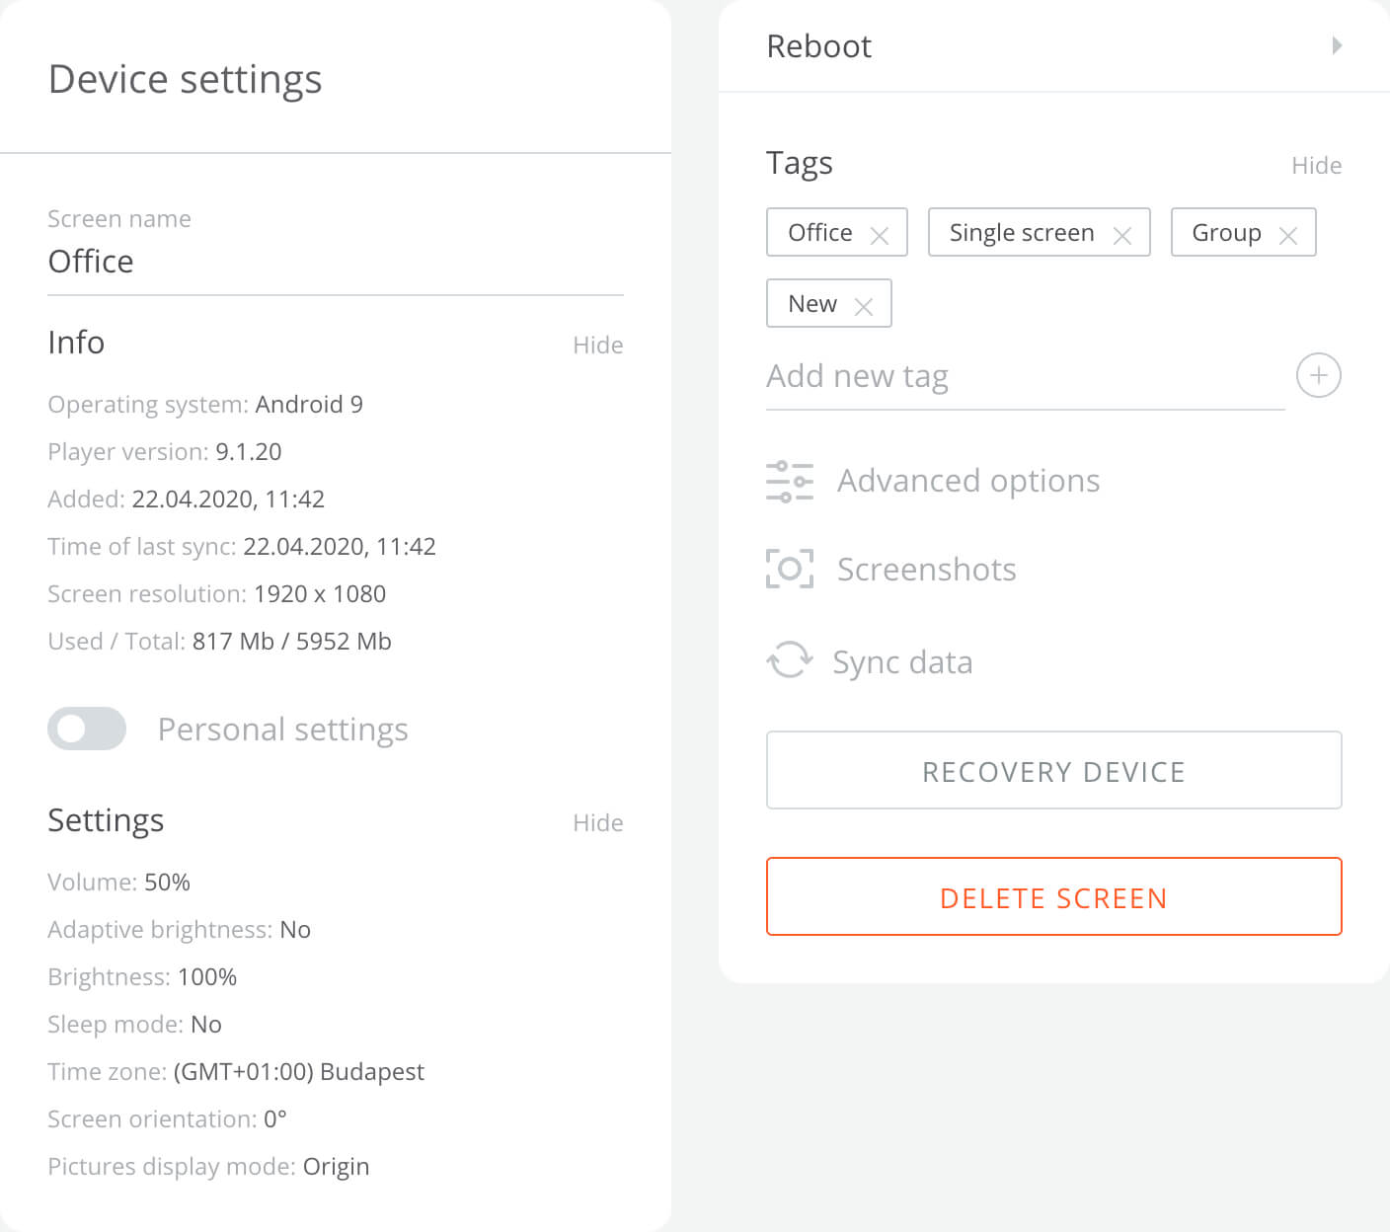Edit the Screen name field
This screenshot has height=1232, width=1390.
tap(335, 262)
